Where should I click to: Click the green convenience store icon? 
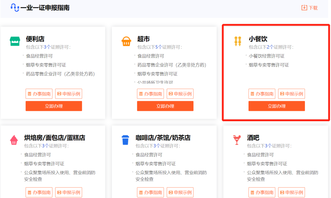(x=15, y=41)
